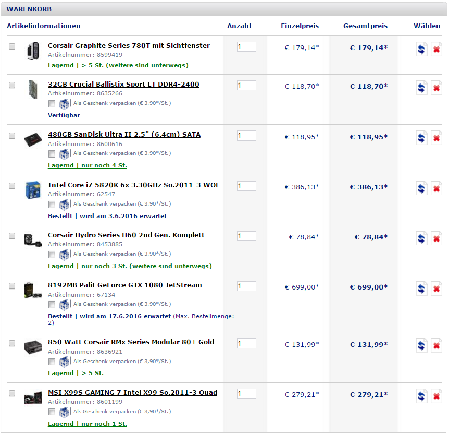
Task: Click refresh icon for MSI X99S GAMING 7
Action: (421, 396)
